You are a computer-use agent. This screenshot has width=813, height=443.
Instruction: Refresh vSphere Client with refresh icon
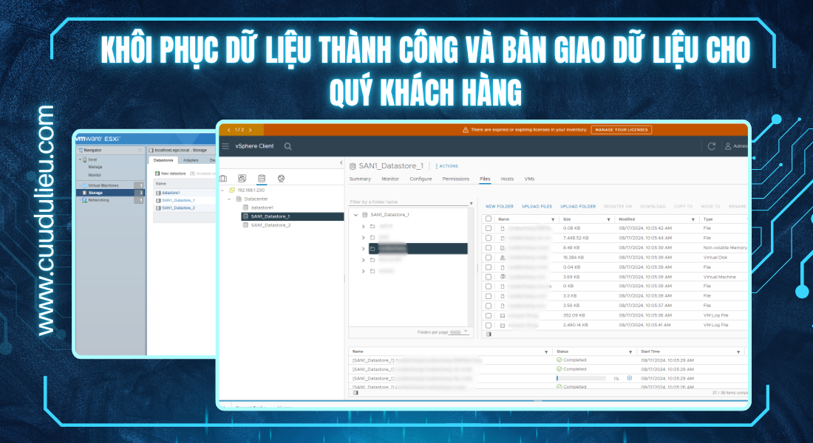click(x=711, y=146)
